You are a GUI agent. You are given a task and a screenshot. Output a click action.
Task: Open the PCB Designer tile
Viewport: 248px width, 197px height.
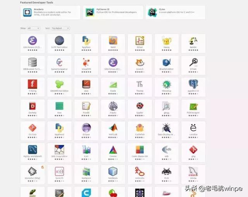(x=193, y=109)
